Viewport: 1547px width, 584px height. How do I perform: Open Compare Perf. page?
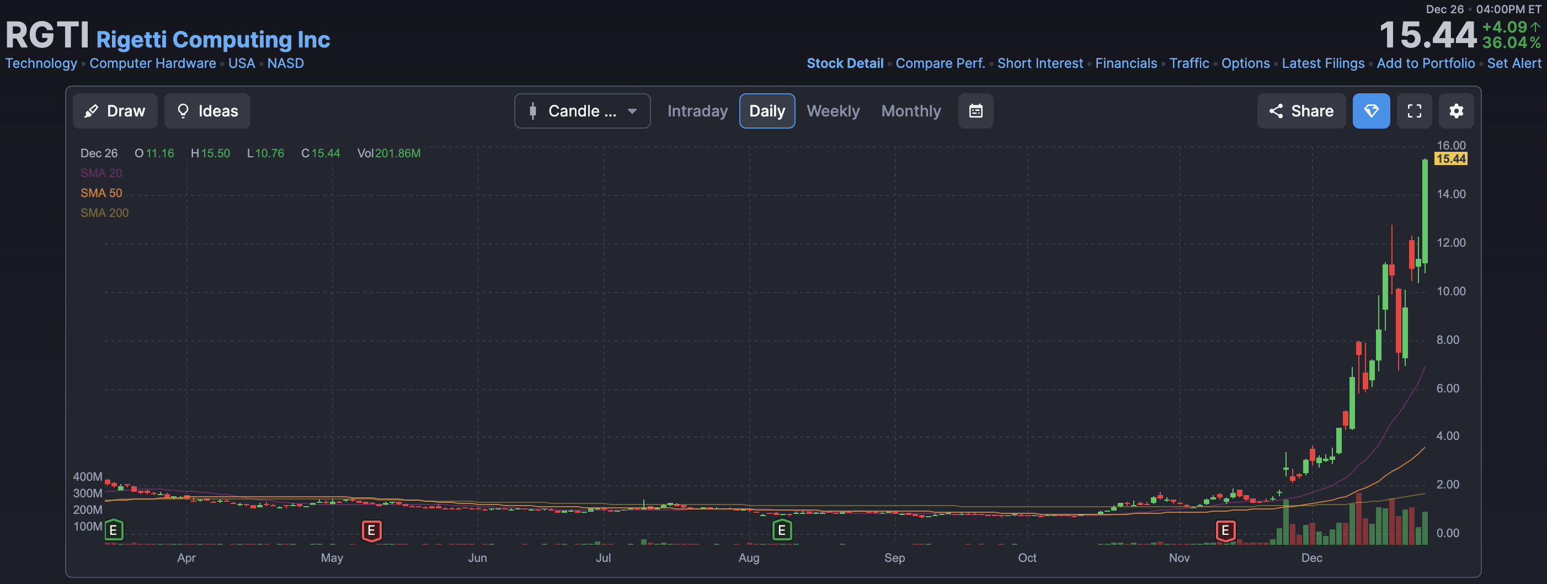(x=941, y=63)
